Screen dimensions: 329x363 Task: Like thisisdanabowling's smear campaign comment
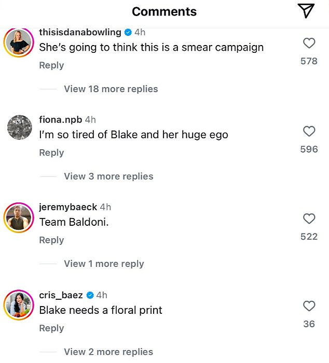coord(309,43)
